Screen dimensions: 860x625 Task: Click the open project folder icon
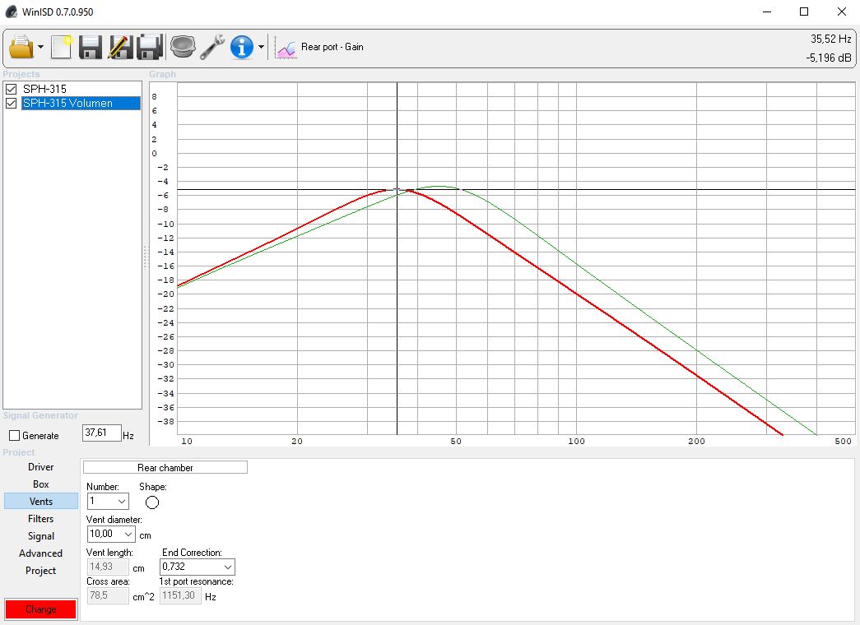pos(21,47)
